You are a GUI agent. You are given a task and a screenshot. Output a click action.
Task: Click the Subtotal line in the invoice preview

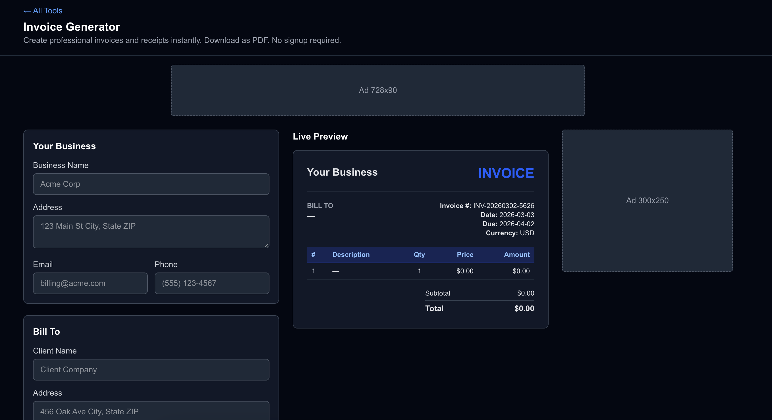point(437,293)
